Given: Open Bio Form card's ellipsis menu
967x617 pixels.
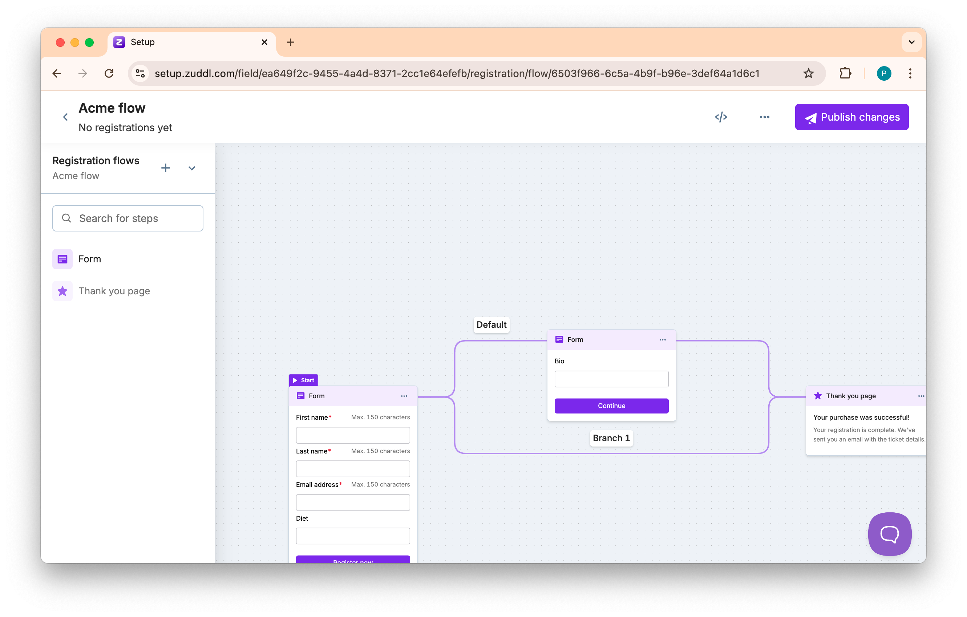Looking at the screenshot, I should point(662,340).
